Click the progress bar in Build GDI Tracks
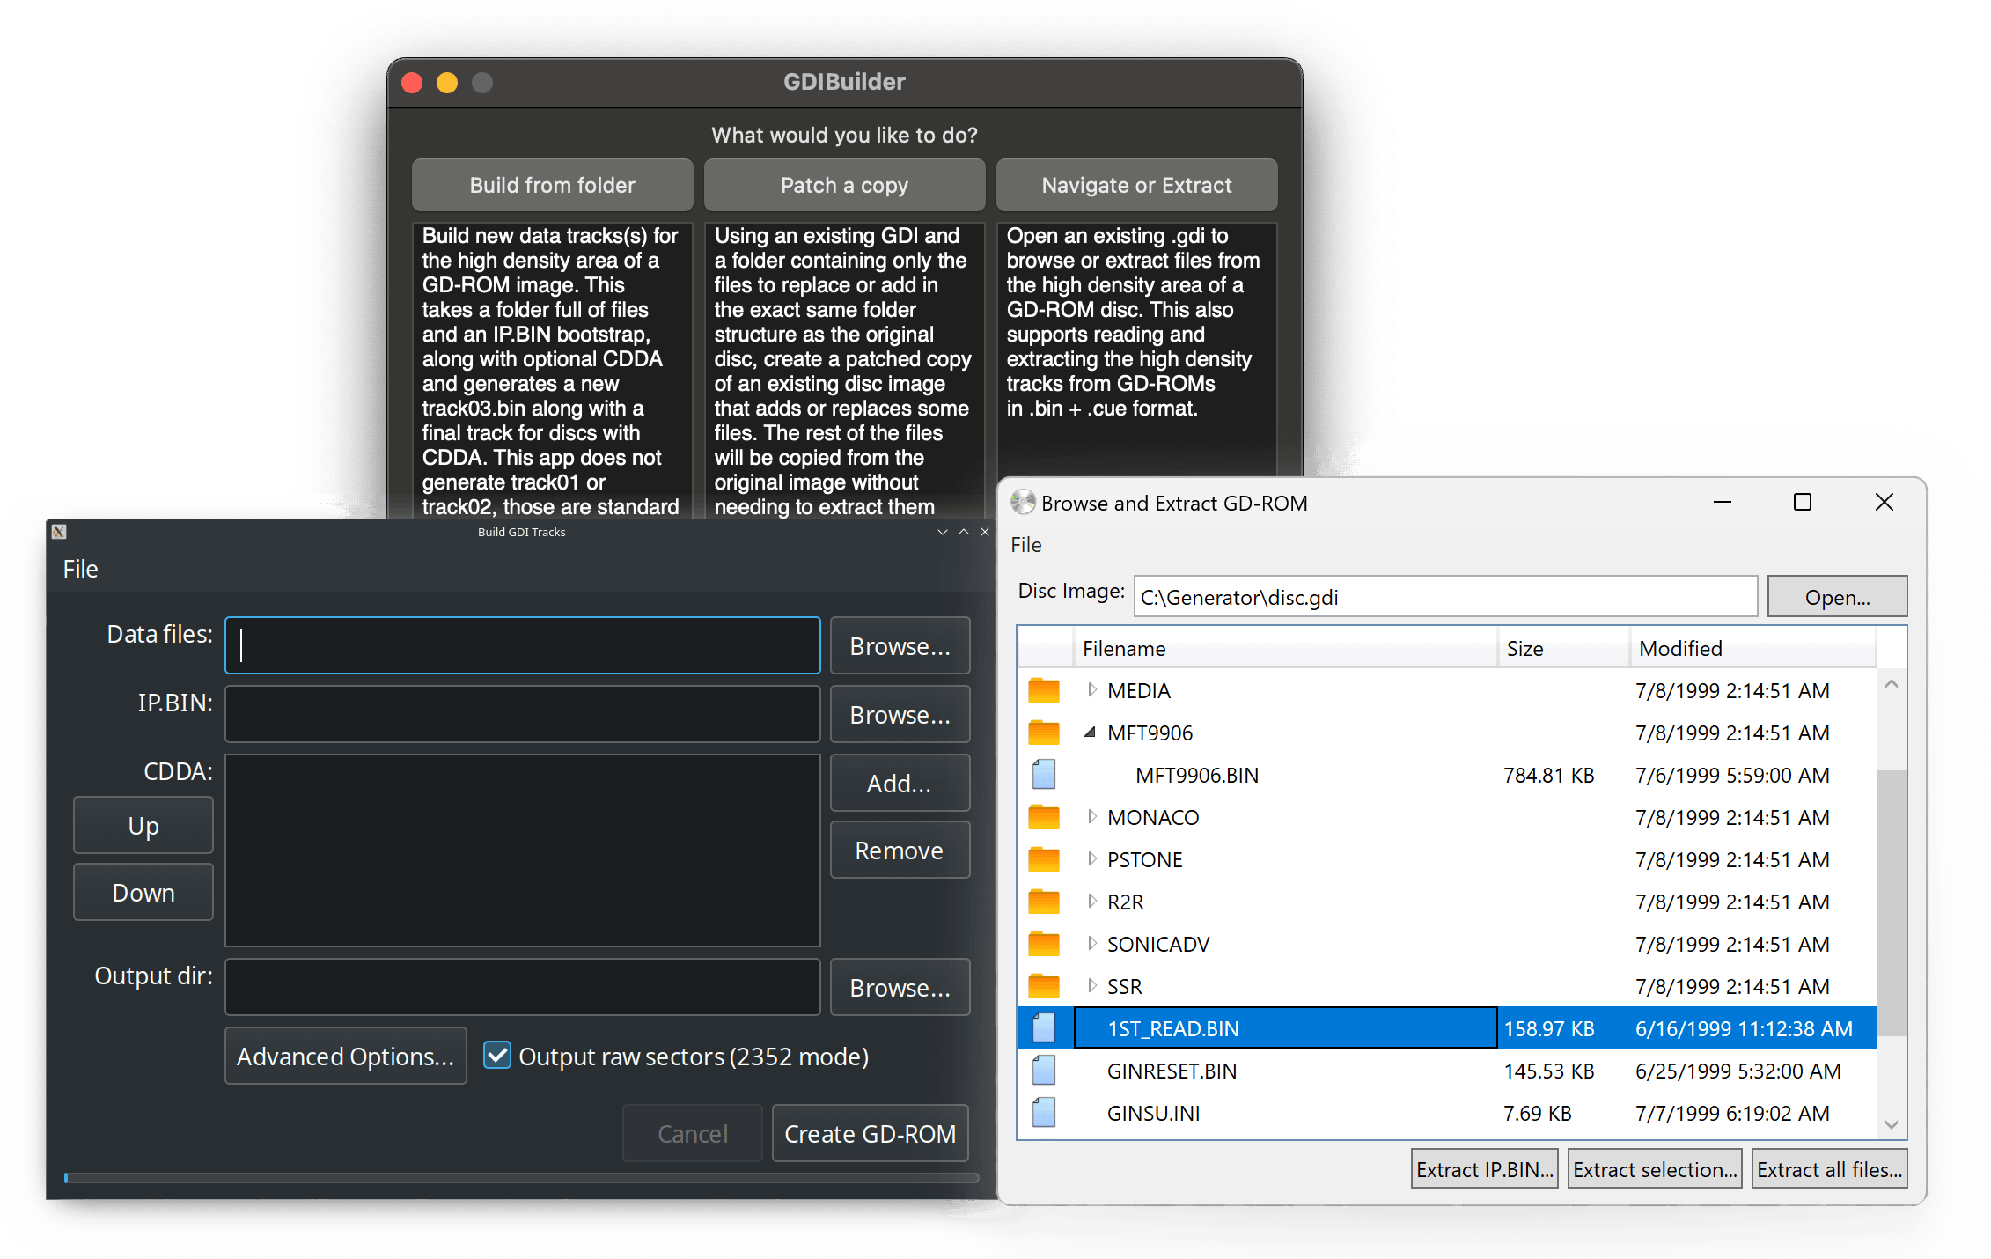 pos(521,1177)
